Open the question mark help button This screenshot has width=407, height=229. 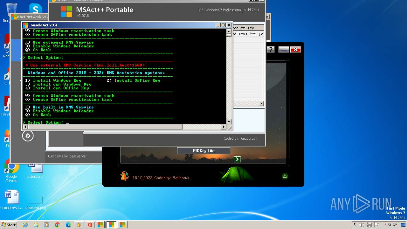point(271,49)
